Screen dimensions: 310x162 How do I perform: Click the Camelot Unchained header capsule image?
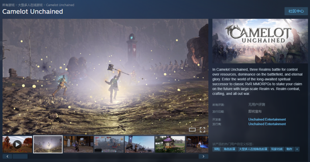pyautogui.click(x=260, y=41)
